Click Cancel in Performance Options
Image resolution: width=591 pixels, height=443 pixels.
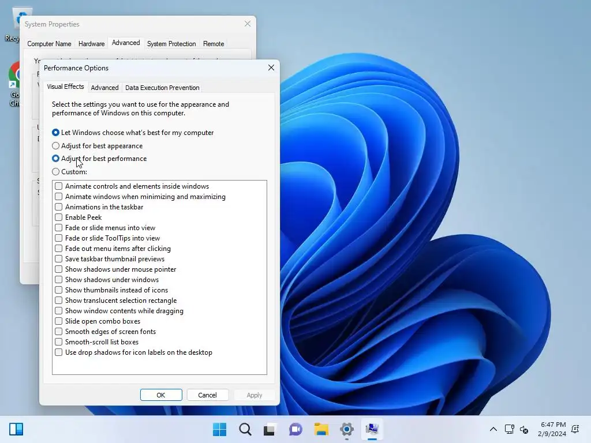coord(207,395)
